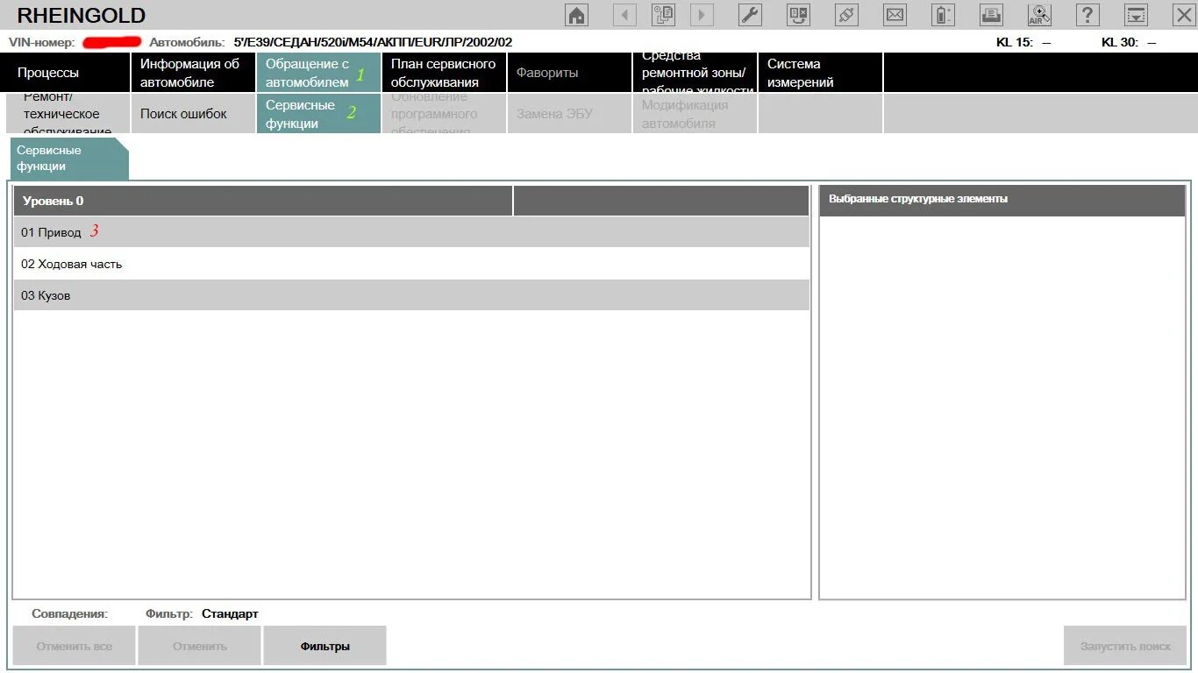The height and width of the screenshot is (673, 1198).
Task: Click the VIN-номер label
Action: point(42,42)
